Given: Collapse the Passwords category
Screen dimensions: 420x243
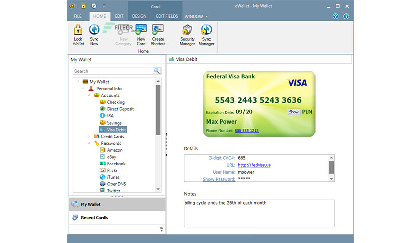Looking at the screenshot, I should pyautogui.click(x=89, y=143).
